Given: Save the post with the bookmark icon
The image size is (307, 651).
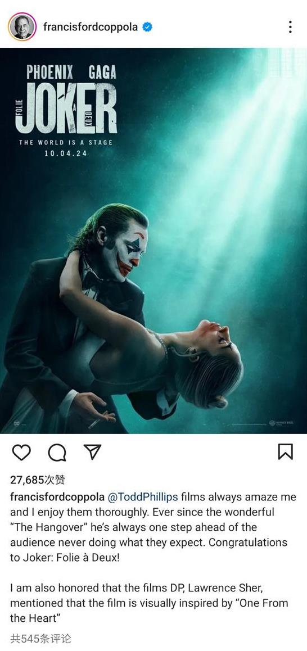Looking at the screenshot, I should pos(286,452).
